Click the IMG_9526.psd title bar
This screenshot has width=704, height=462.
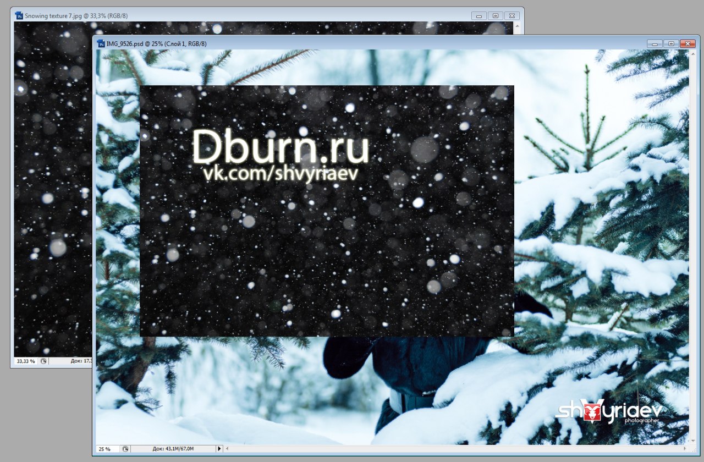click(385, 43)
